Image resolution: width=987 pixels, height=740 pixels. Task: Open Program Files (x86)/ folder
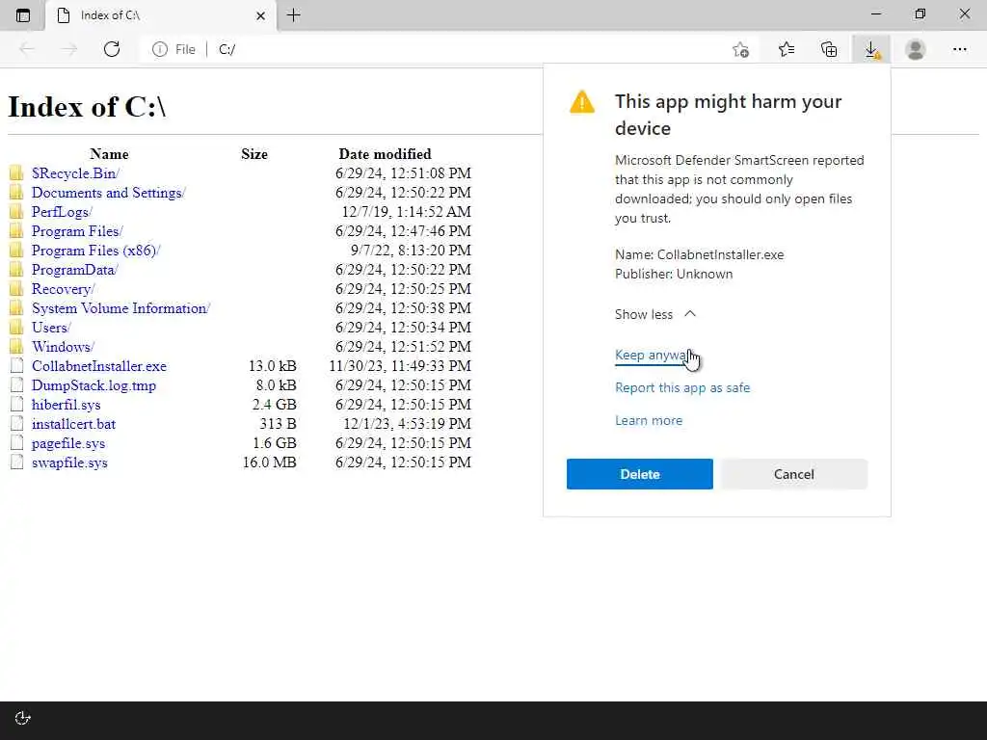[x=95, y=251]
